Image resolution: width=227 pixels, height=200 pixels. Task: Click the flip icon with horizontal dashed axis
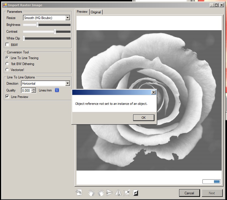109,193
